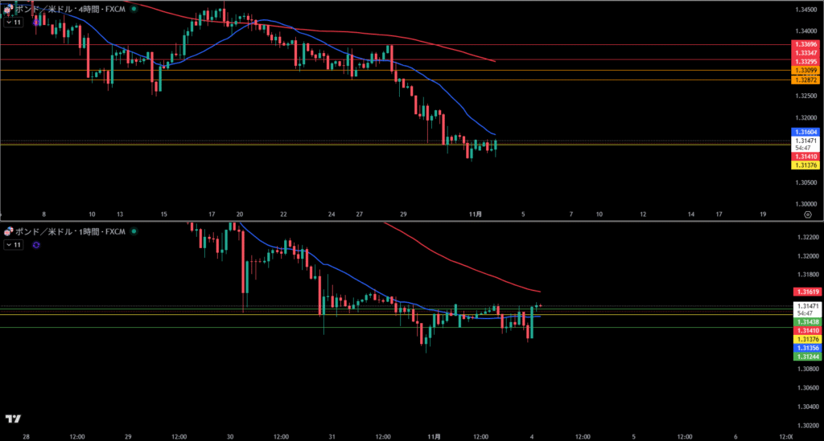
Task: Click the yellow 1.31376 label on 4-hour chart
Action: (x=805, y=165)
